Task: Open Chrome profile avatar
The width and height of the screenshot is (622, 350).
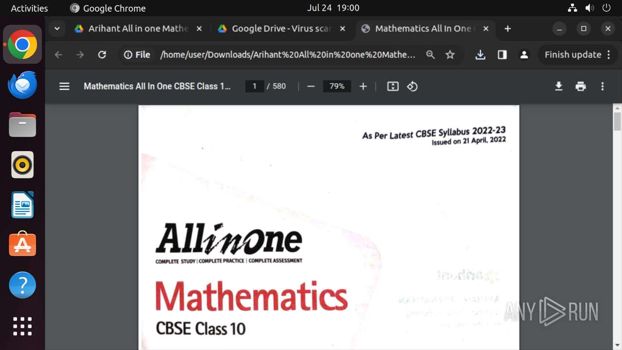Action: (x=524, y=55)
